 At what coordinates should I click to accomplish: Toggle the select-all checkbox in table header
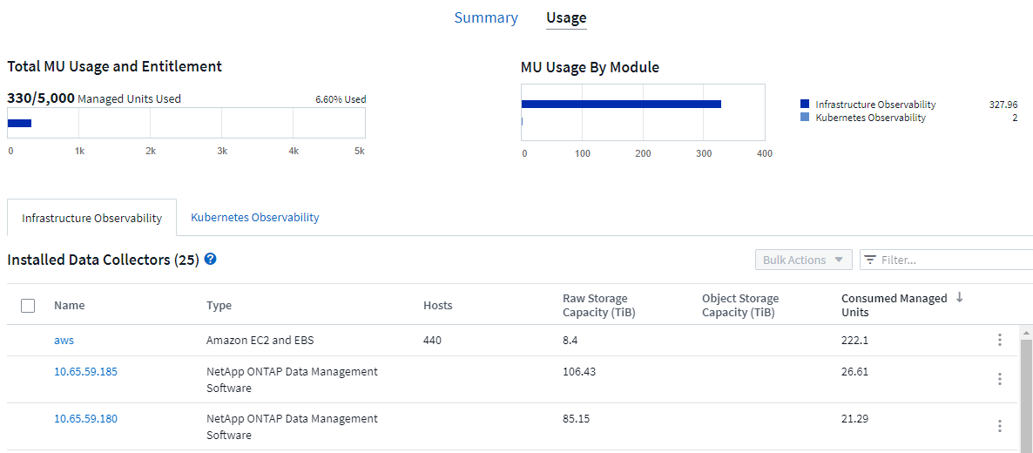click(x=28, y=306)
